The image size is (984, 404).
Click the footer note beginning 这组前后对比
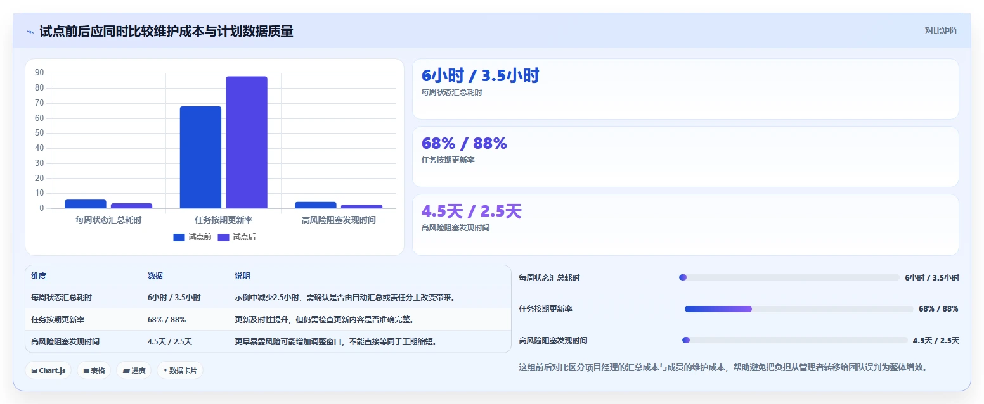point(723,367)
